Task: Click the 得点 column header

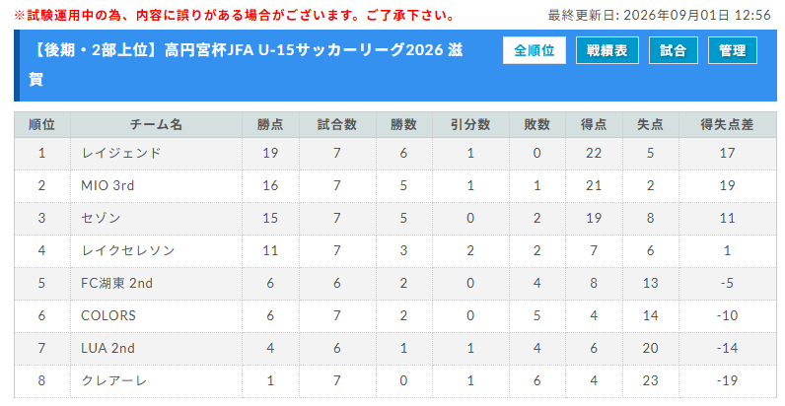Action: (594, 124)
